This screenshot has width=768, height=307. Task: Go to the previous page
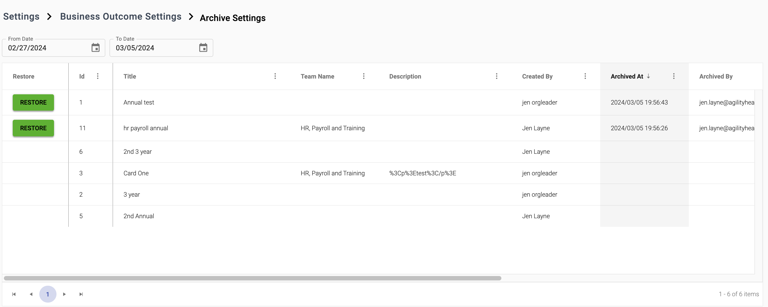(x=31, y=294)
